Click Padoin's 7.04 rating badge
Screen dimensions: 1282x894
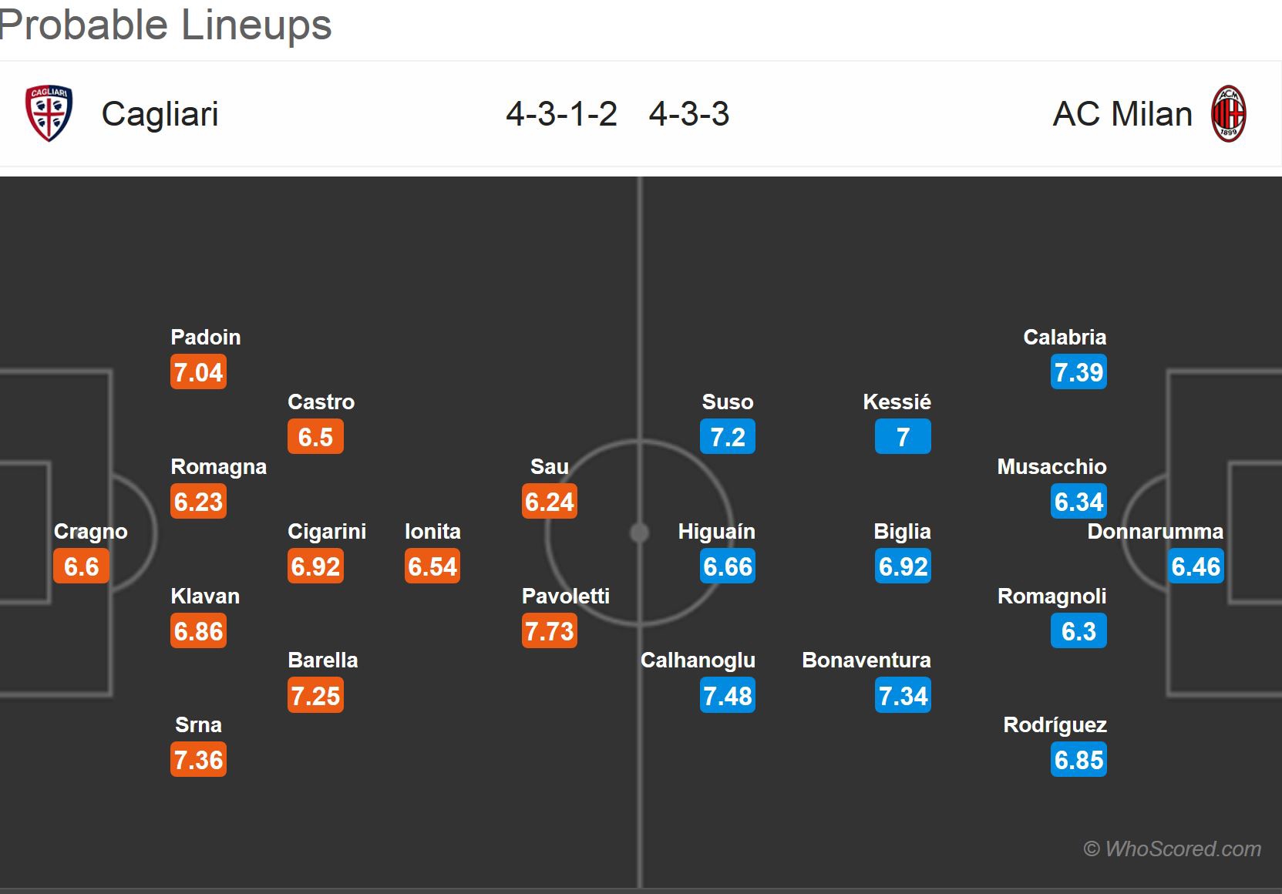coord(199,372)
